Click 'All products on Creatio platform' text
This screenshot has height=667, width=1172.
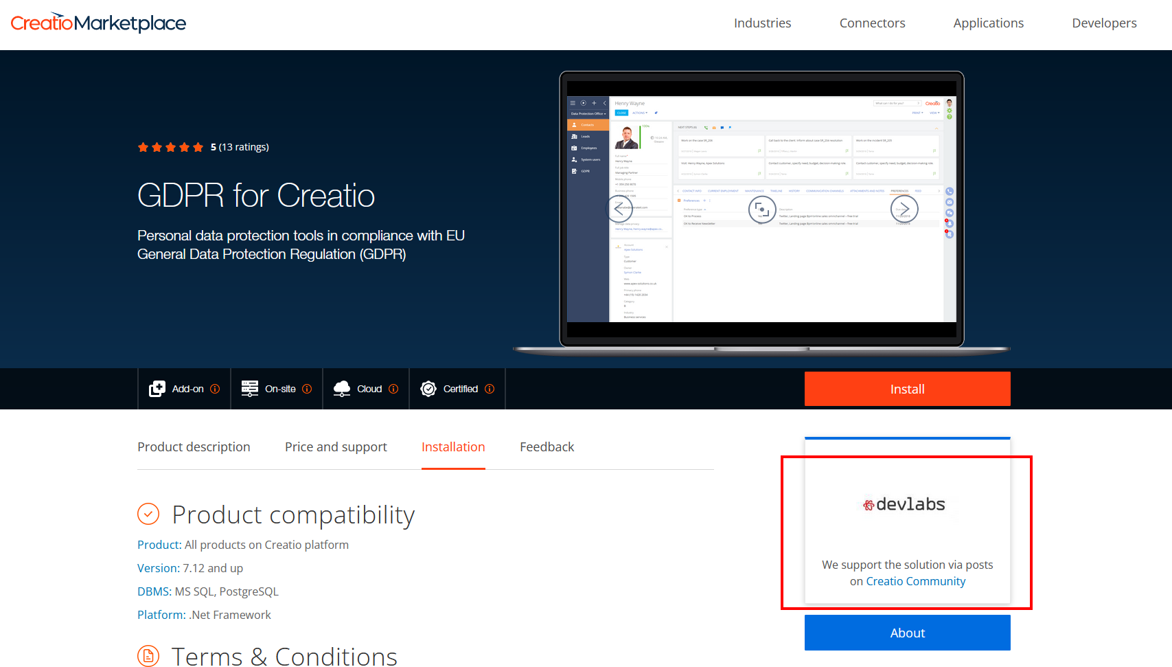pos(266,545)
